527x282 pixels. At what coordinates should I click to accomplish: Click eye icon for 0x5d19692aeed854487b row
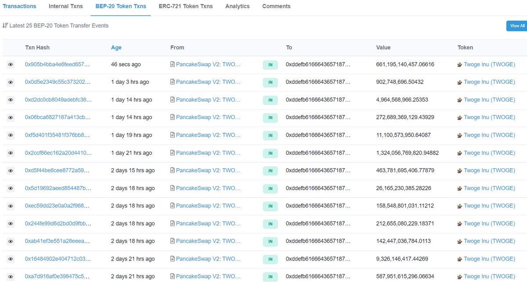tap(11, 188)
